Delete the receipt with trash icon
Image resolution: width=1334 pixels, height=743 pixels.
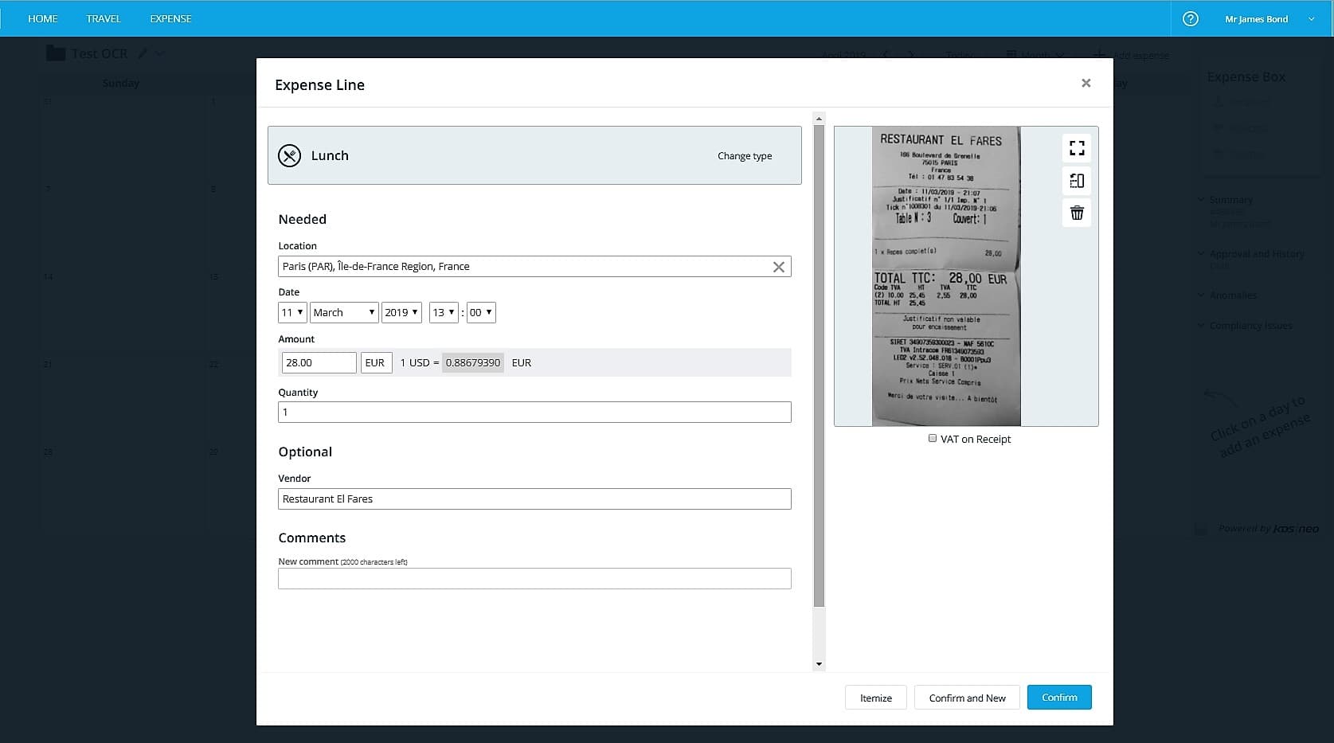pyautogui.click(x=1077, y=213)
